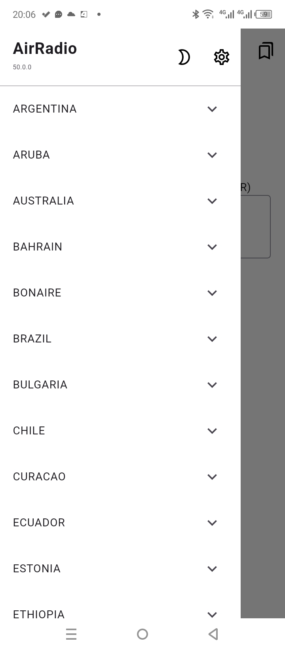Image resolution: width=285 pixels, height=650 pixels.
Task: Tap the dimmed area to close drawer
Action: (x=263, y=396)
